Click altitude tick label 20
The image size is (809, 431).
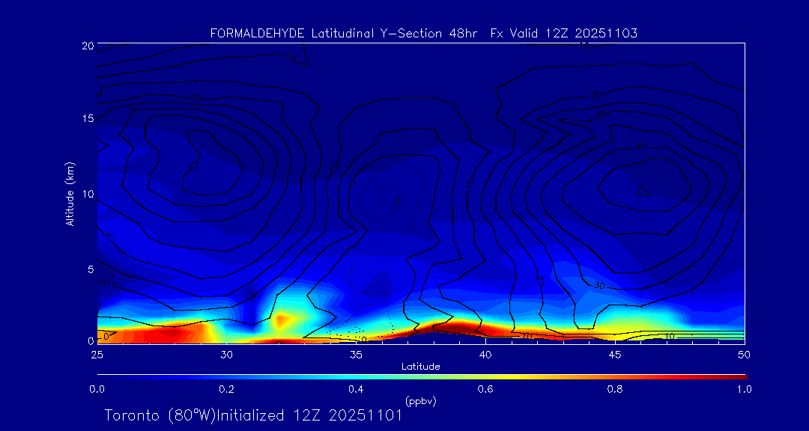(86, 46)
